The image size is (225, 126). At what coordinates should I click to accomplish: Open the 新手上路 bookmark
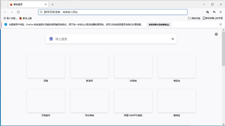[25, 18]
